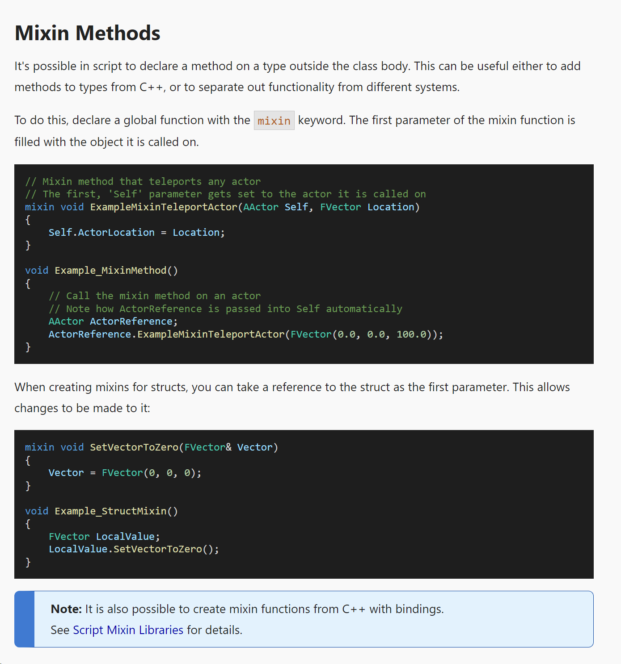Click the Mixin Methods heading
Image resolution: width=621 pixels, height=664 pixels.
88,33
